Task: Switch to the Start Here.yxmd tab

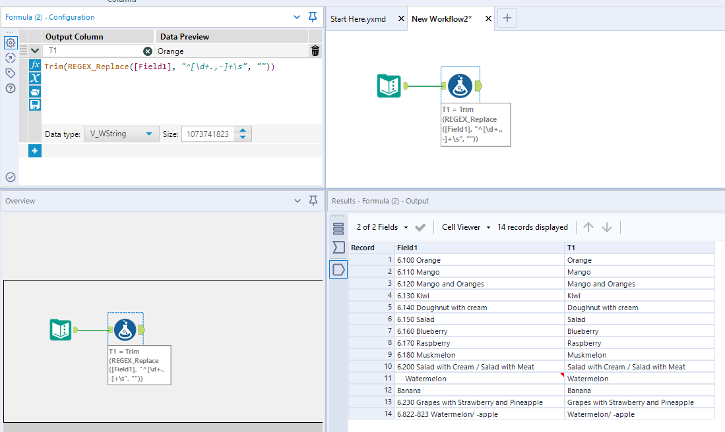Action: tap(358, 19)
